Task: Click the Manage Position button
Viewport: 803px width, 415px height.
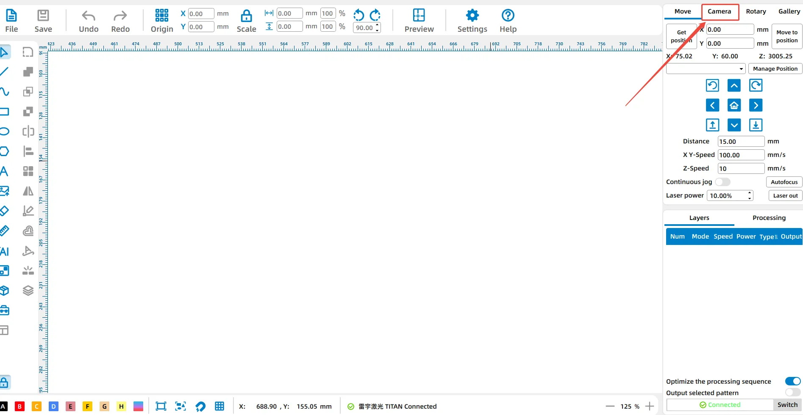Action: [775, 69]
